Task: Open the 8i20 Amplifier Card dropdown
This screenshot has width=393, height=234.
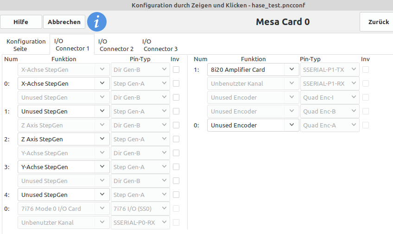Action: [253, 70]
